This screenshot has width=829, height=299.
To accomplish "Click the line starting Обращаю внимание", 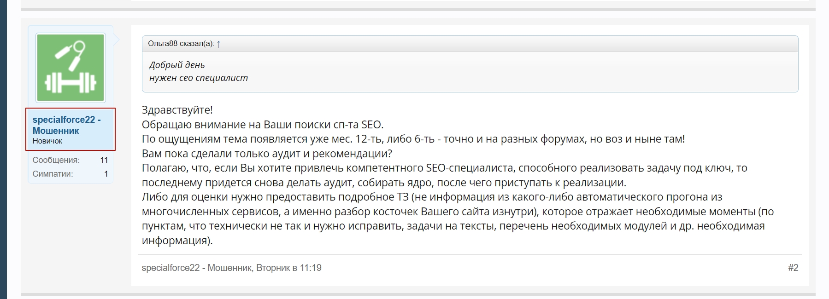I will pyautogui.click(x=262, y=125).
